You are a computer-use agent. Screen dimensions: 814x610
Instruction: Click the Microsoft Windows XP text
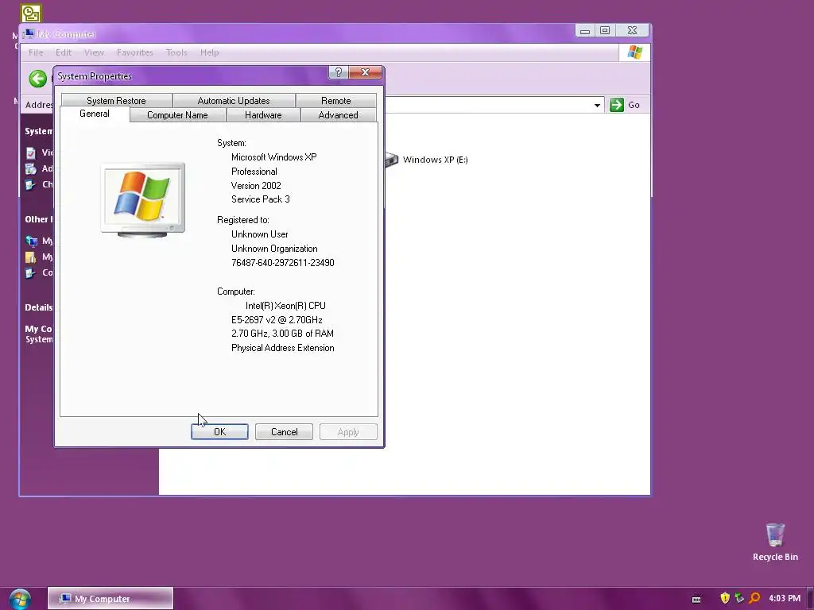(x=273, y=157)
